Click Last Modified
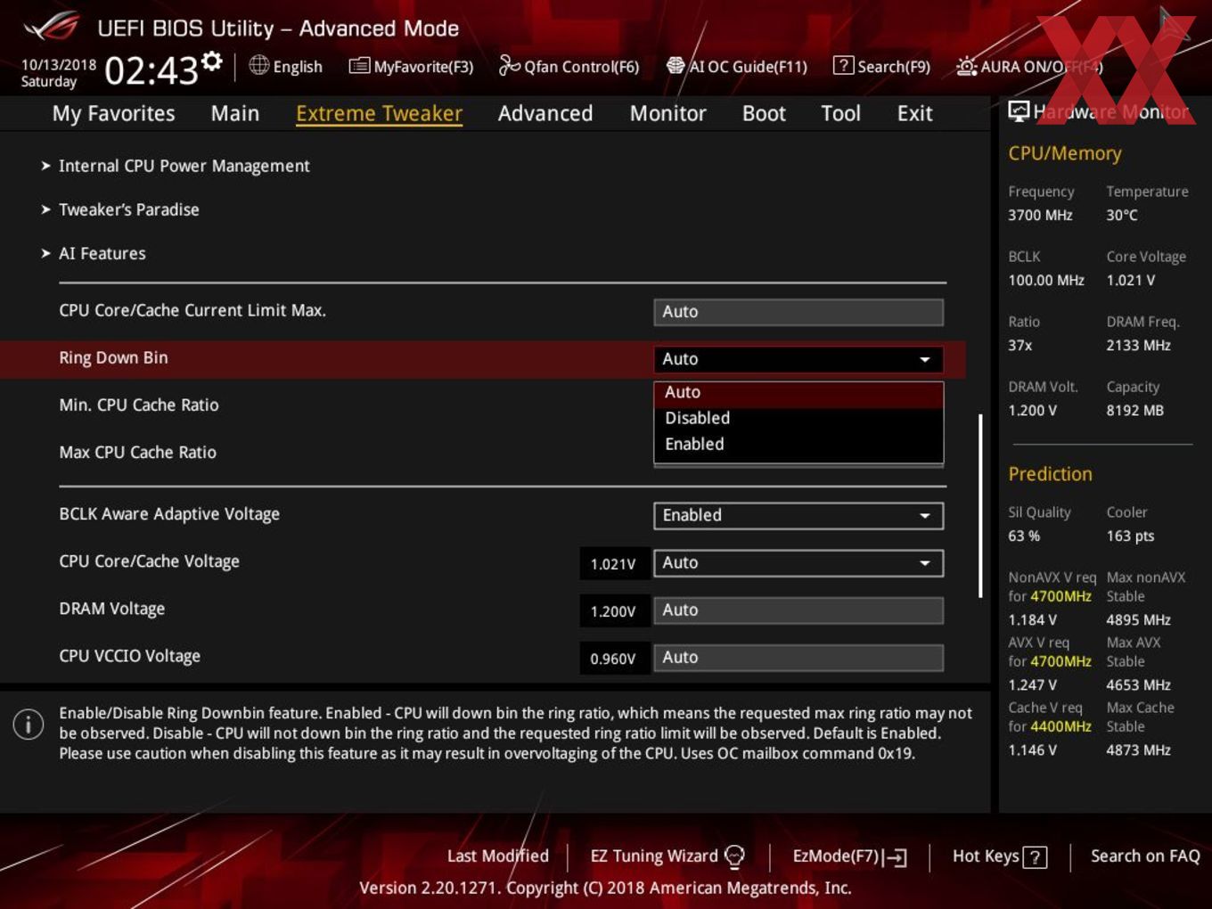This screenshot has height=909, width=1212. coord(497,856)
